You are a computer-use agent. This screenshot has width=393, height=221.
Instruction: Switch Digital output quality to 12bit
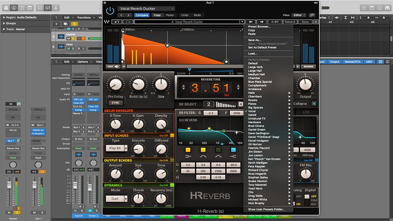[312, 200]
